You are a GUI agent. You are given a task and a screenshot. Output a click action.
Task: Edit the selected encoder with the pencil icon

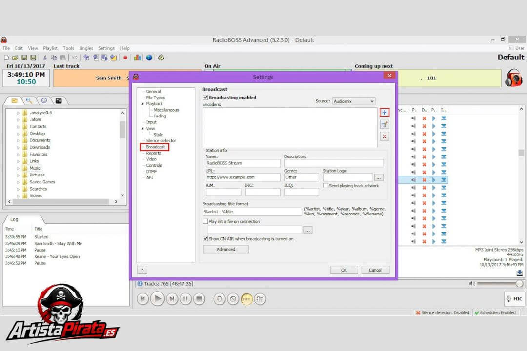tap(385, 125)
